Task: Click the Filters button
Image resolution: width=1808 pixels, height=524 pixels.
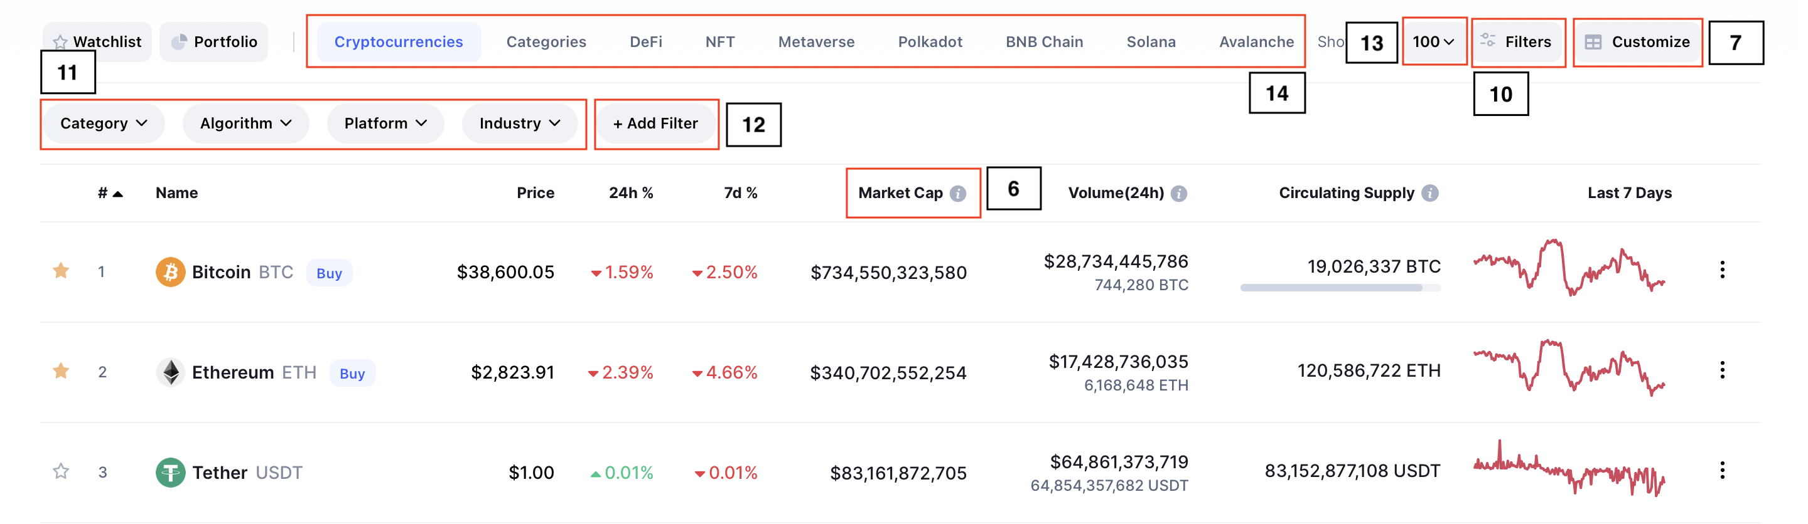Action: pyautogui.click(x=1517, y=42)
